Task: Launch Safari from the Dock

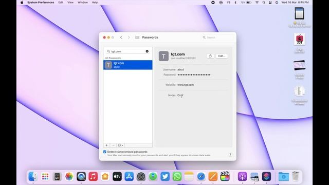Action: (201, 176)
